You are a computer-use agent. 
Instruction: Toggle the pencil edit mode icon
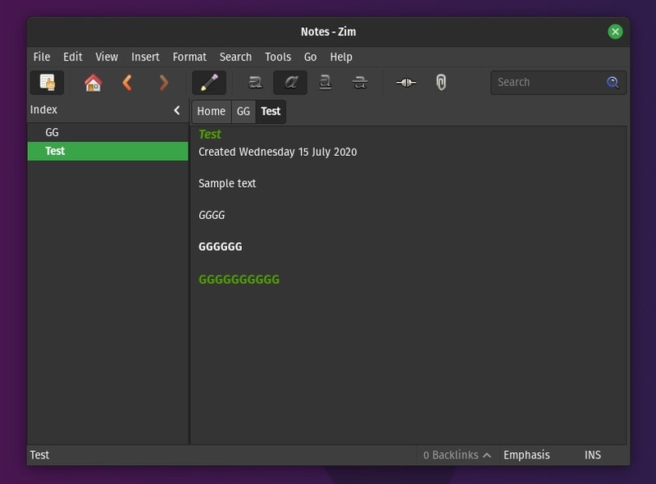209,83
